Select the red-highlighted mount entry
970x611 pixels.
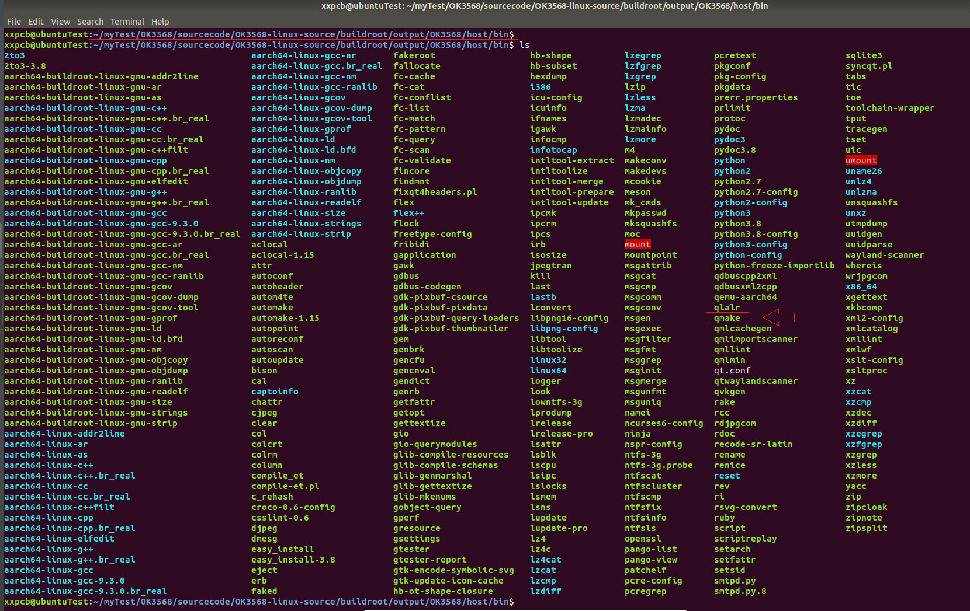(x=638, y=245)
